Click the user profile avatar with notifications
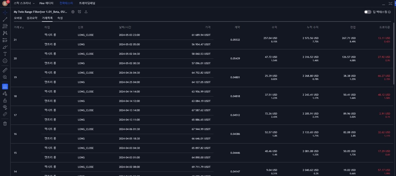The image size is (396, 176). click(5, 3)
